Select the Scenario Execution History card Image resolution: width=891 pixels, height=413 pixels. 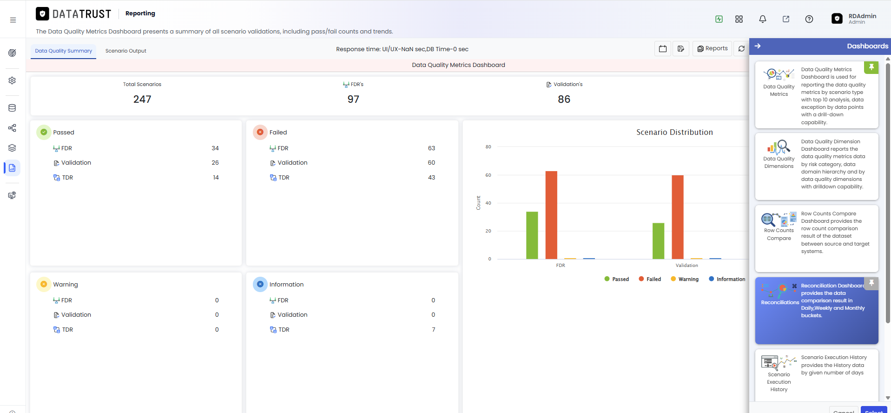click(x=817, y=375)
